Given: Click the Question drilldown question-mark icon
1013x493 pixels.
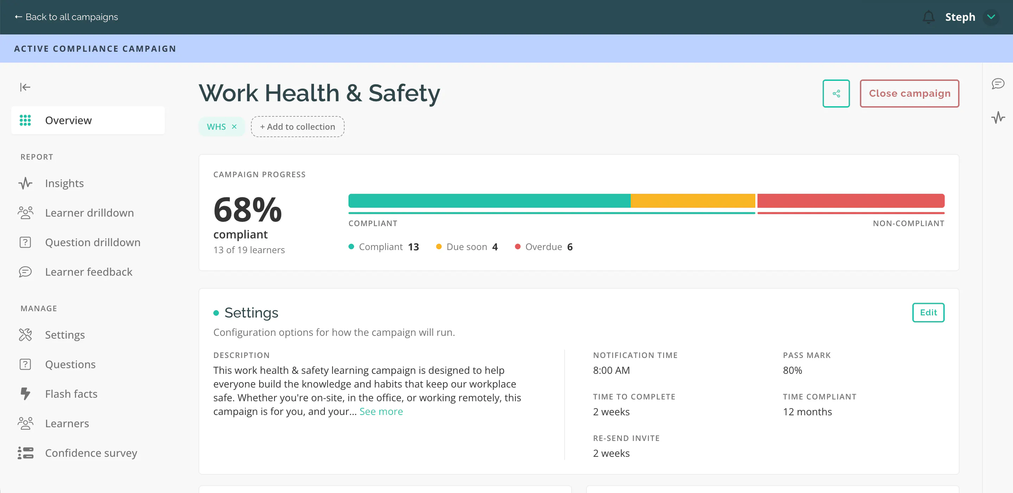Looking at the screenshot, I should pyautogui.click(x=25, y=242).
